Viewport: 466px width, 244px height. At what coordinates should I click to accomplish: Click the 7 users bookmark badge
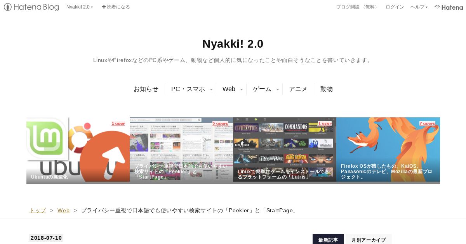pyautogui.click(x=427, y=124)
